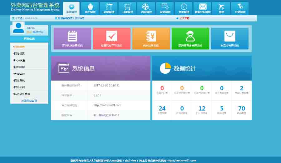
Task: Expand the logo设置 sidebar item
Action: (x=19, y=60)
